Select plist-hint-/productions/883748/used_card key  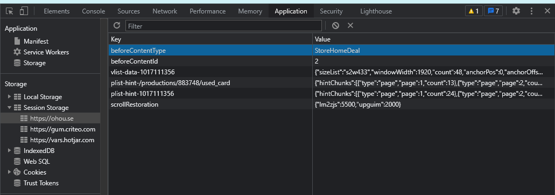click(x=210, y=83)
